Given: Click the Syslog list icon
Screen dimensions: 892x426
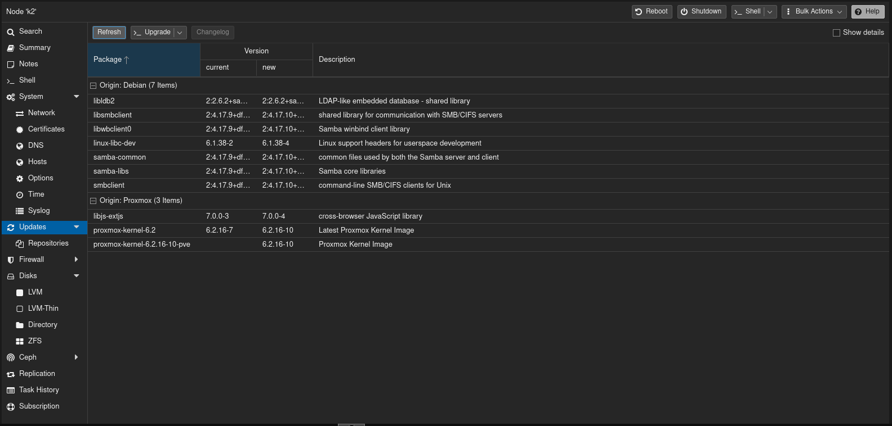Looking at the screenshot, I should (x=20, y=211).
